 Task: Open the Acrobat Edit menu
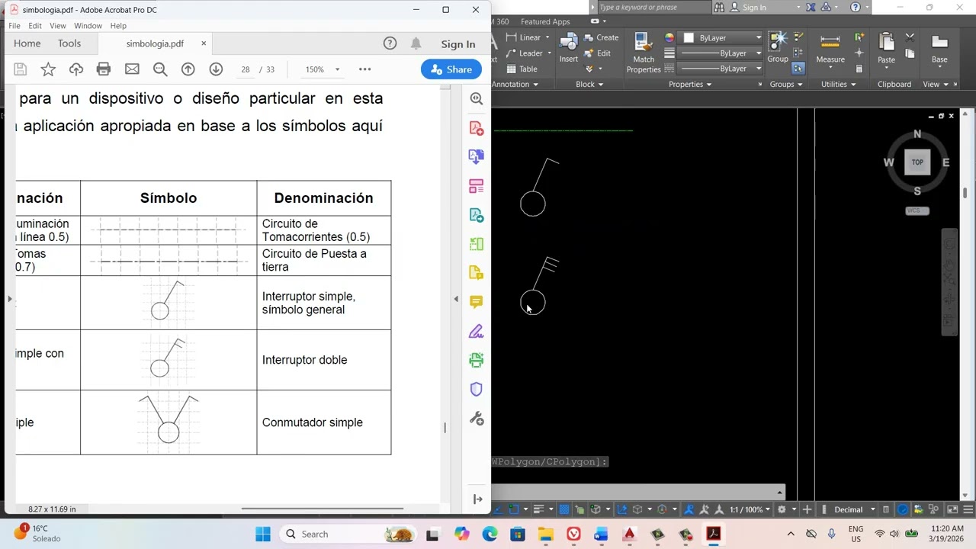tap(35, 26)
